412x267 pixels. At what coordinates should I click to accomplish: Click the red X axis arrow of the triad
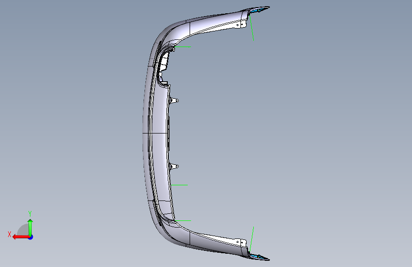(x=21, y=237)
